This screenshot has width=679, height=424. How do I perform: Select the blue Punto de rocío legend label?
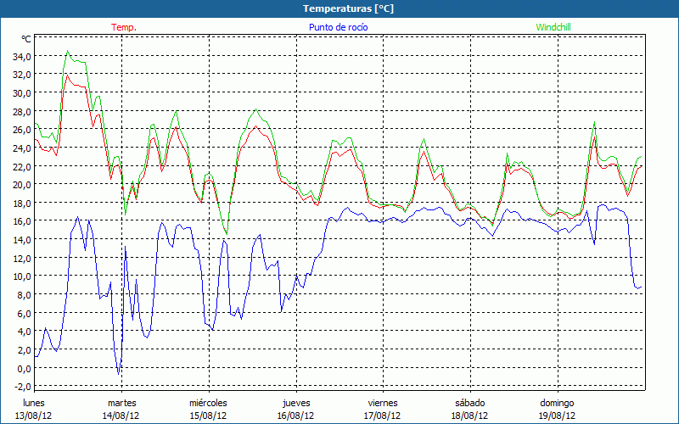click(338, 27)
